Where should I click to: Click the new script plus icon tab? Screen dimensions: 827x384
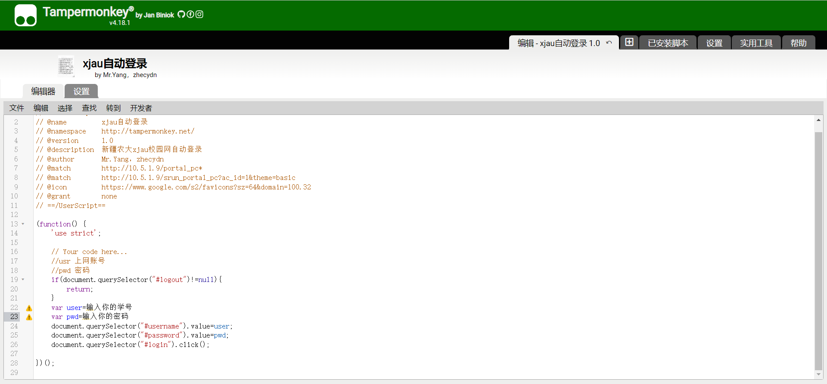(629, 42)
